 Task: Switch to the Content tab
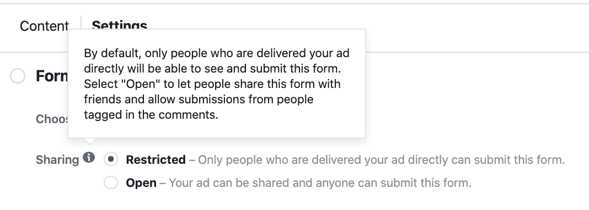[x=44, y=26]
